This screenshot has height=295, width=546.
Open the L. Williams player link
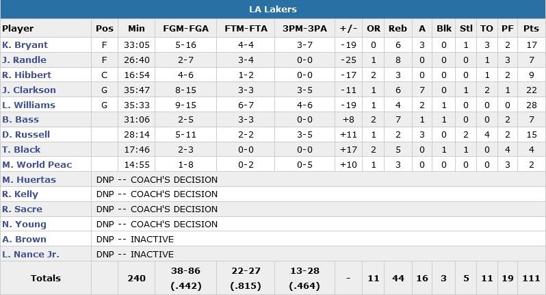[29, 105]
